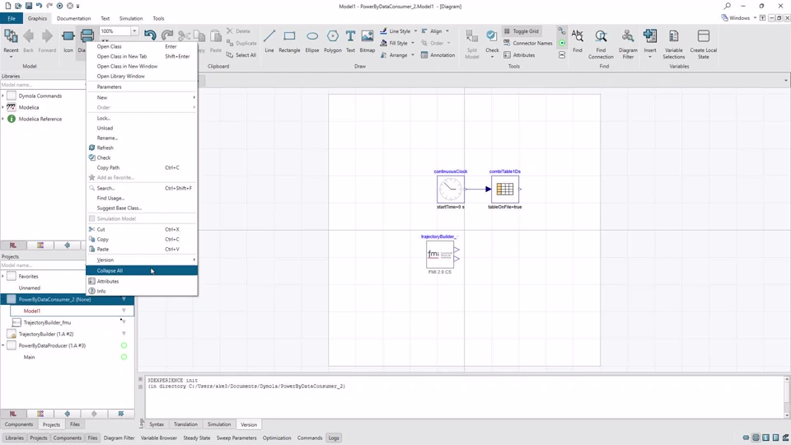The image size is (791, 445).
Task: Select the Icon layer view
Action: [x=68, y=36]
